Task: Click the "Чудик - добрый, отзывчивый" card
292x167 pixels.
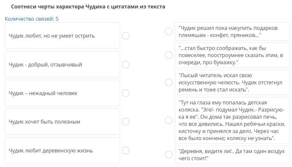Action: click(62, 65)
